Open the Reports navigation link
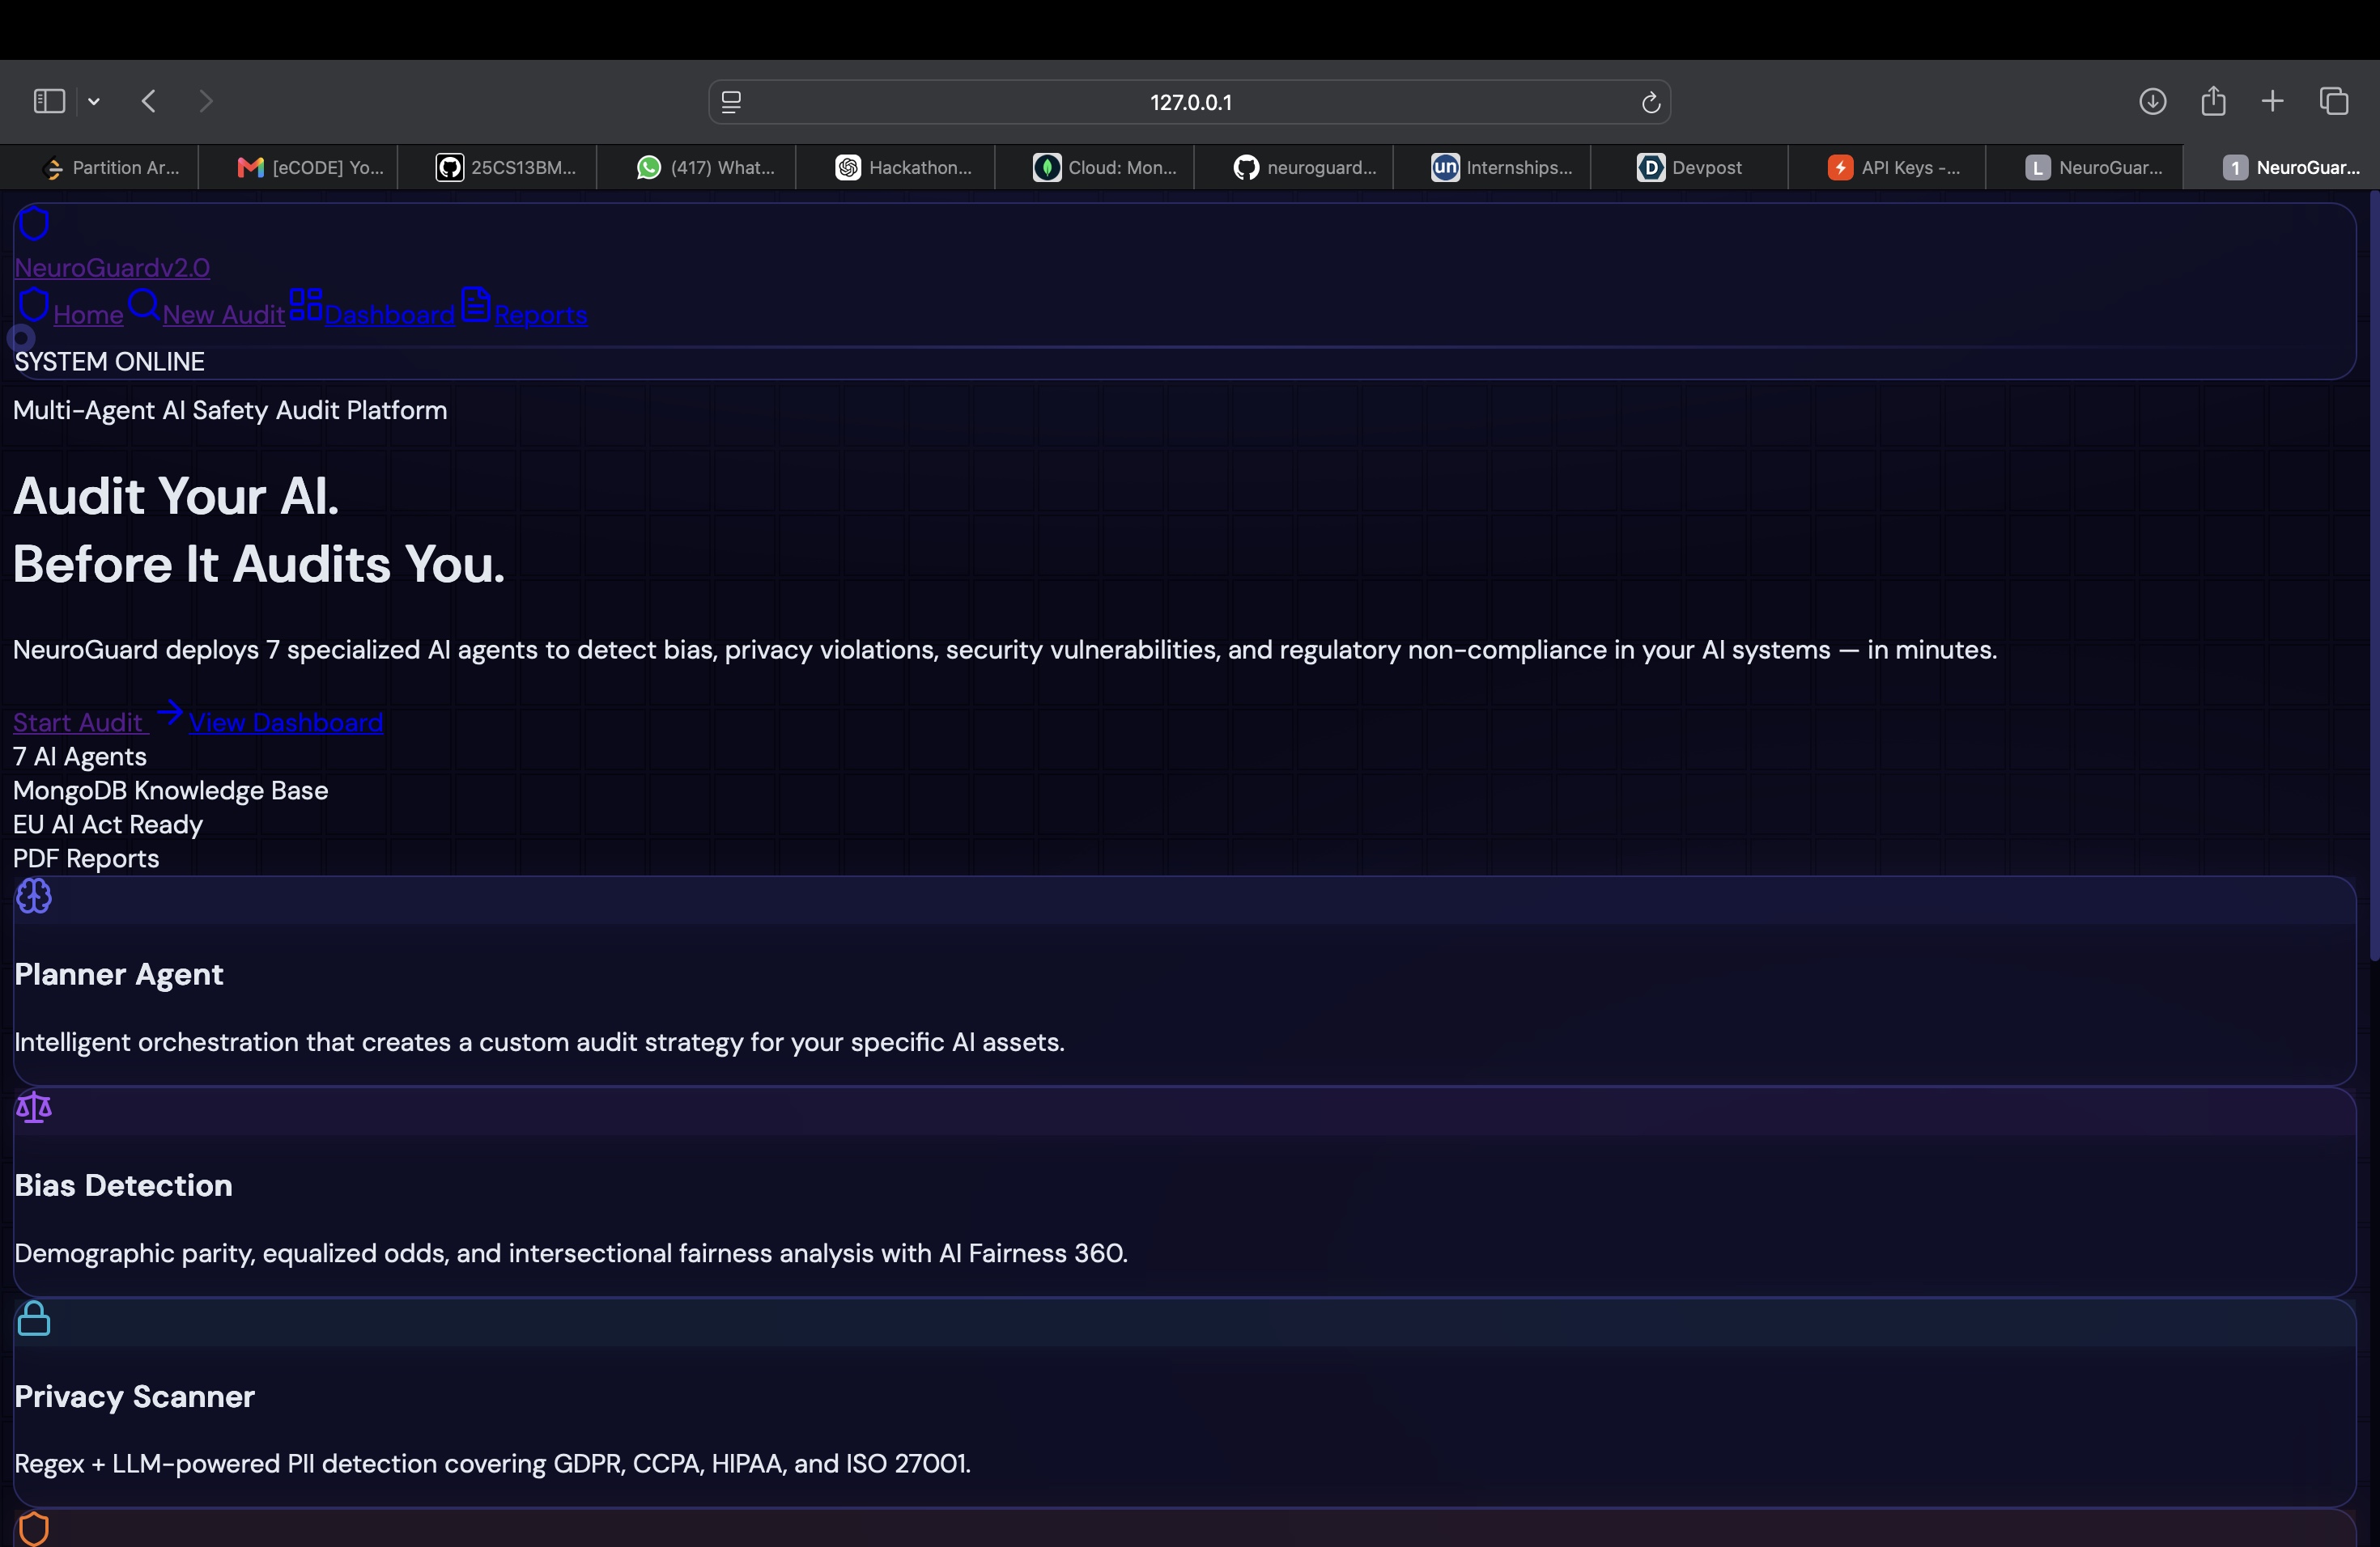The width and height of the screenshot is (2380, 1547). tap(540, 315)
